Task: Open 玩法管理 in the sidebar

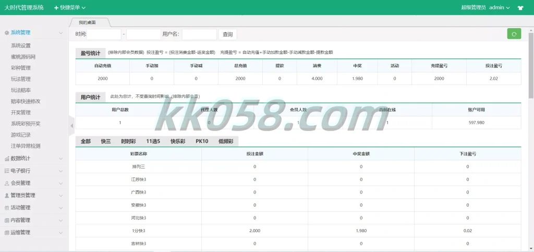Action: point(21,79)
